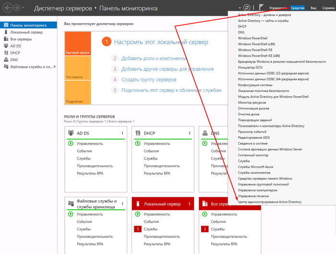Open the Управление menu
The height and width of the screenshot is (254, 336).
[x=278, y=8]
